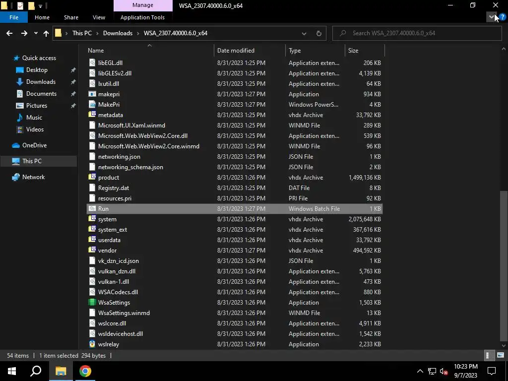The height and width of the screenshot is (381, 508).
Task: Click Downloads in the address breadcrumb
Action: tap(118, 33)
